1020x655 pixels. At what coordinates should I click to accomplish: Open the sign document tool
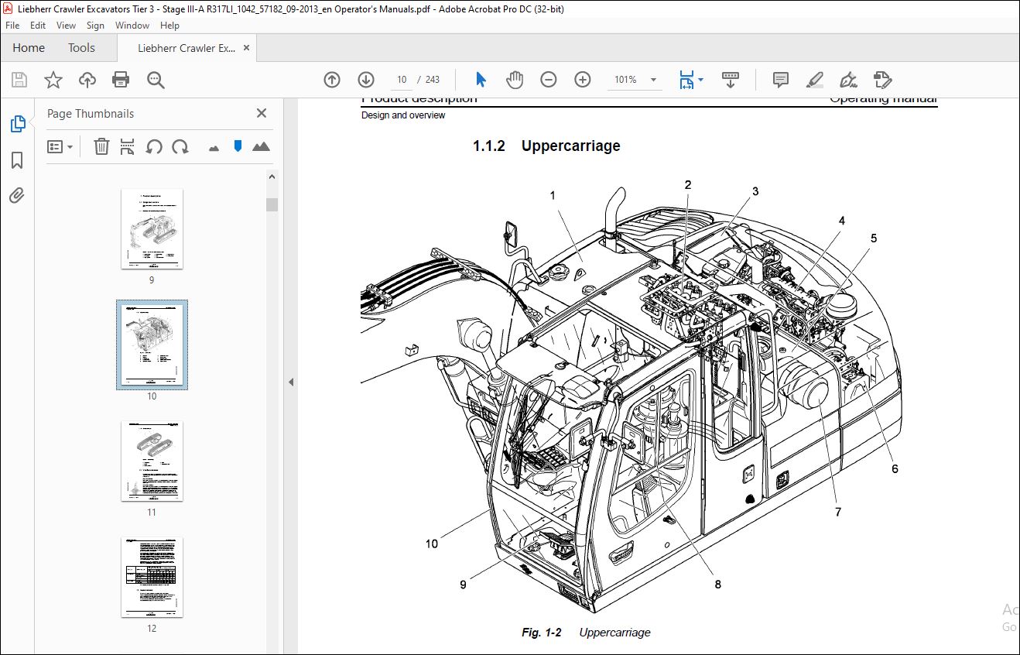pyautogui.click(x=848, y=80)
